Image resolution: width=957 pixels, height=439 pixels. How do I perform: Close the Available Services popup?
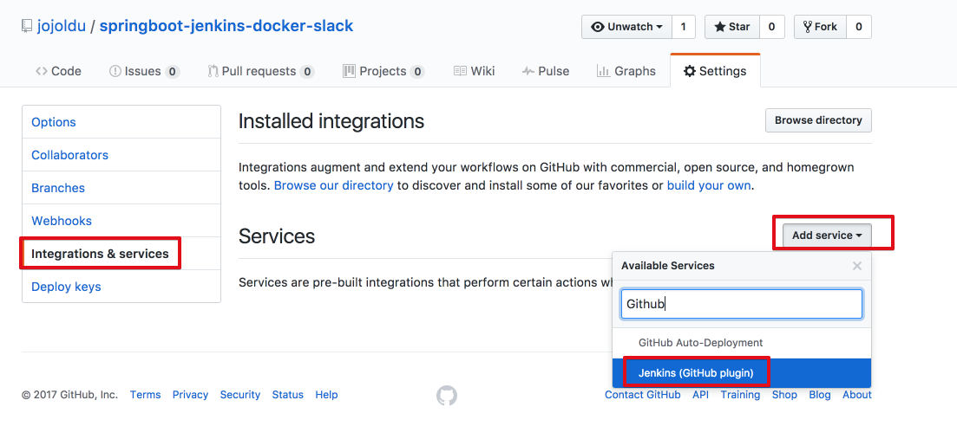pyautogui.click(x=857, y=266)
